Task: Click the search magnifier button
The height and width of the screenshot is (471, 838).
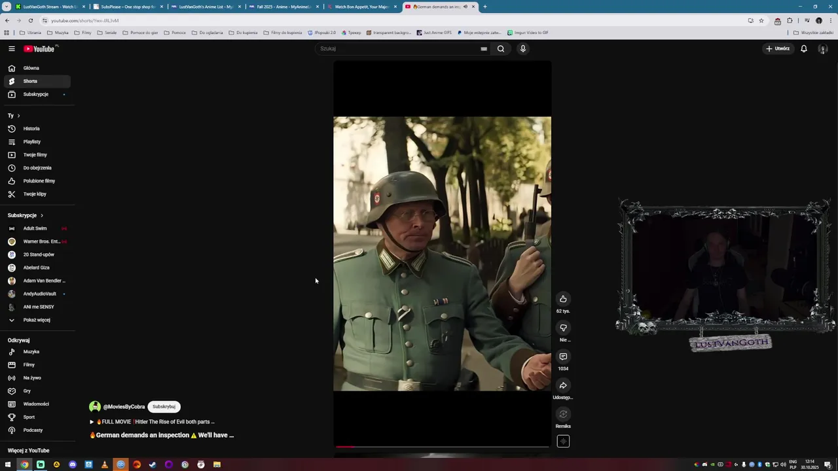Action: [501, 48]
